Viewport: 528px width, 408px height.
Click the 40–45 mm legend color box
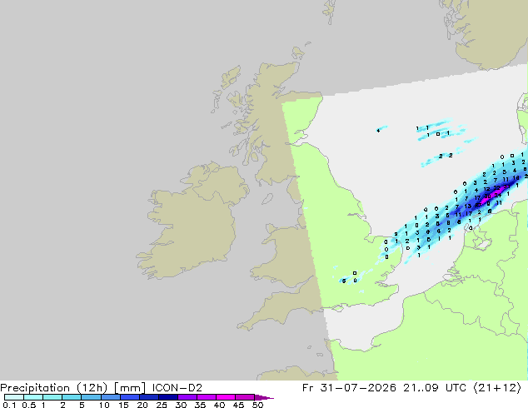pyautogui.click(x=226, y=397)
